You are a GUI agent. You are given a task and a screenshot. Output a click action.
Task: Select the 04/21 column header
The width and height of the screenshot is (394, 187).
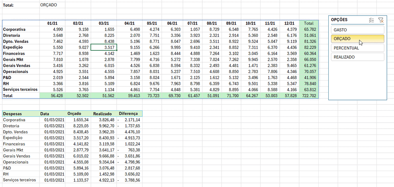(129, 23)
